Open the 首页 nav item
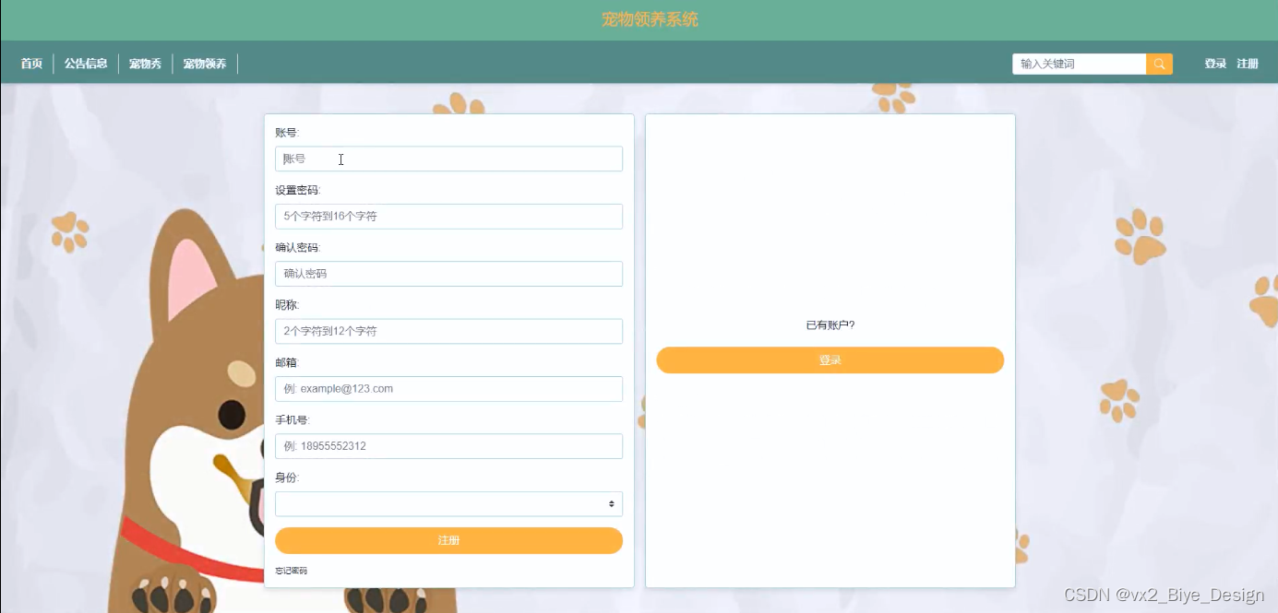 [x=31, y=64]
